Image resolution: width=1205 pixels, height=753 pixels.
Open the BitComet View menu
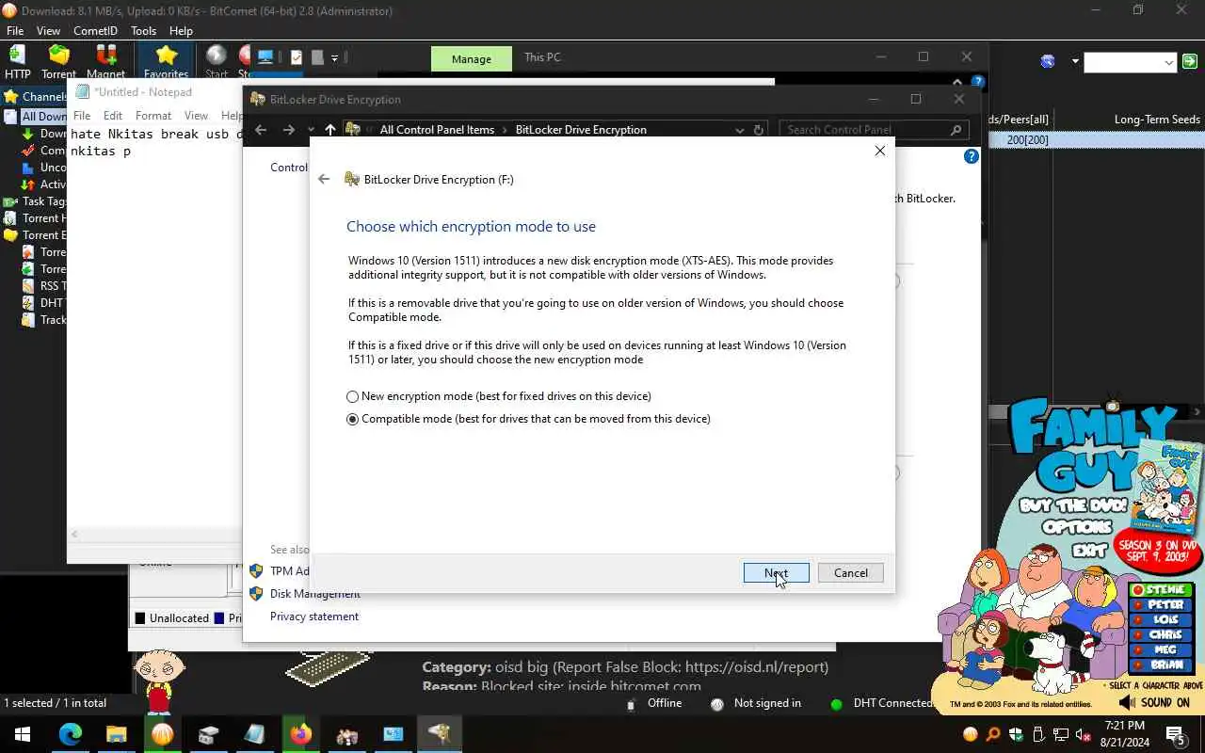[48, 31]
